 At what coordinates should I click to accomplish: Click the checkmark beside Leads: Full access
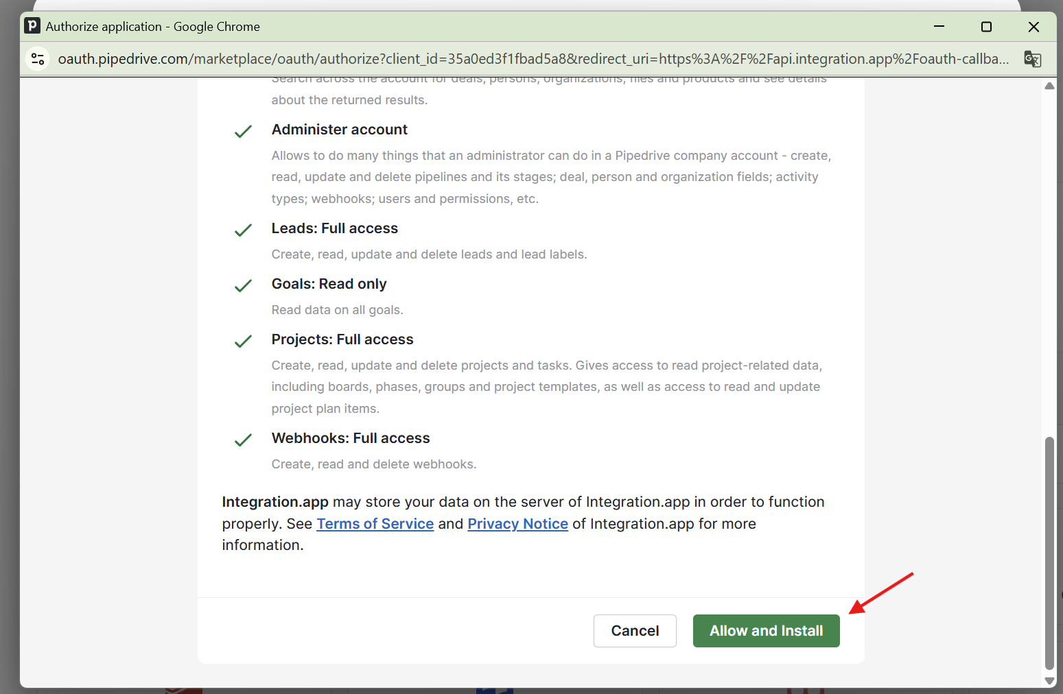(243, 230)
